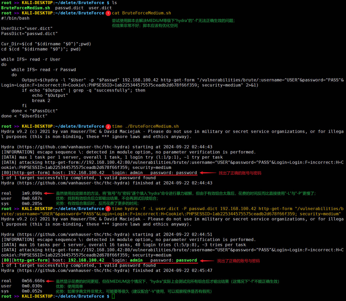Click the '0m0.285s' sys time value
Screen dimensions: 346x301
32,203
